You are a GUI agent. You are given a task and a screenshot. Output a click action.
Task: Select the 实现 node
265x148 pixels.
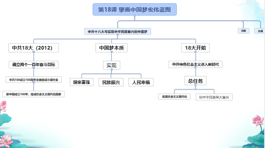point(111,65)
